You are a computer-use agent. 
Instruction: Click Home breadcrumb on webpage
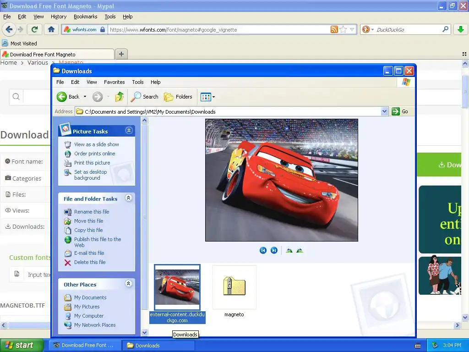[8, 62]
